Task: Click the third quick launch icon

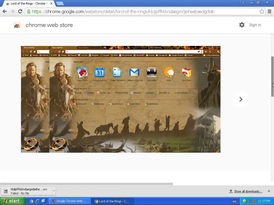Action: coord(43,201)
